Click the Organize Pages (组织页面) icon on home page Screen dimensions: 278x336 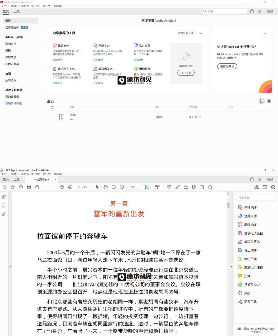136,69
